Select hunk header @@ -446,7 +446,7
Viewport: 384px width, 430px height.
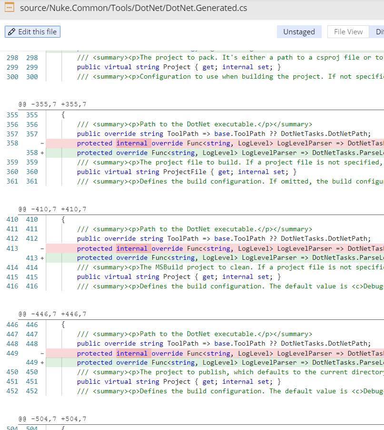coord(52,314)
